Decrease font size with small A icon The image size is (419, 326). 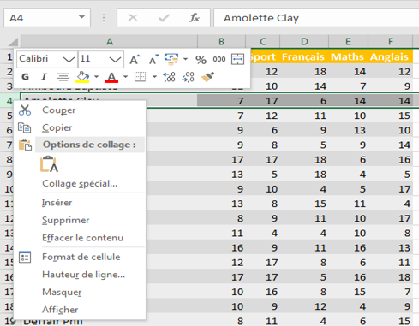pyautogui.click(x=154, y=59)
